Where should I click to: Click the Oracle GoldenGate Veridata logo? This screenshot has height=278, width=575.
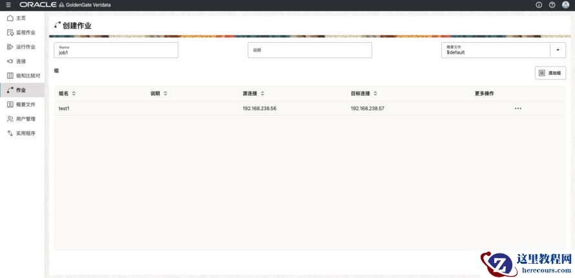(x=65, y=5)
